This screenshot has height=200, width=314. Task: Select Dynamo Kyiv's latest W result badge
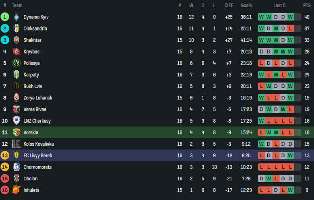point(290,17)
